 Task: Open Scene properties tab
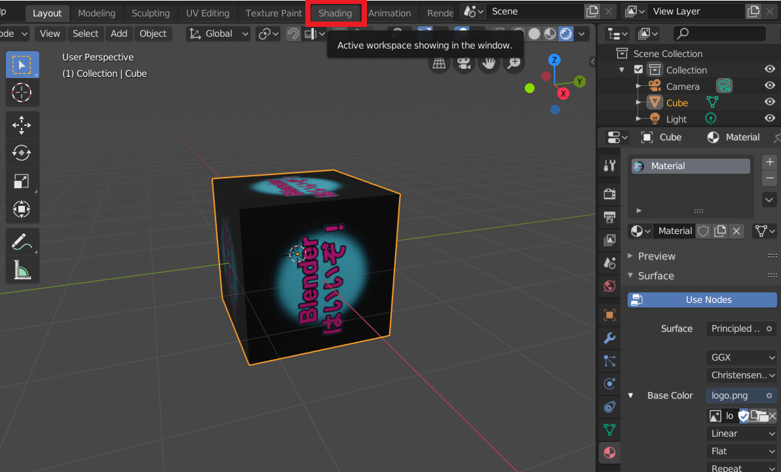click(x=609, y=263)
